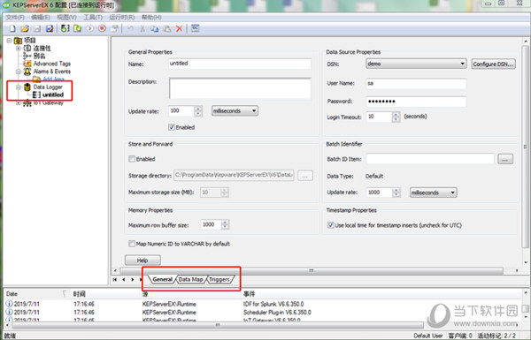This screenshot has height=340, width=531.
Task: Open the DSN demo dropdown
Action: coord(416,64)
